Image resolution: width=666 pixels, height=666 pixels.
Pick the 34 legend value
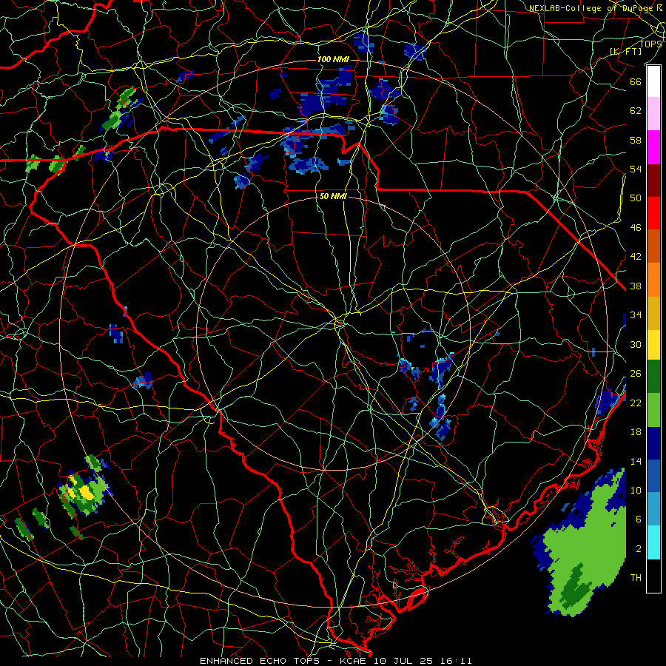(x=636, y=315)
